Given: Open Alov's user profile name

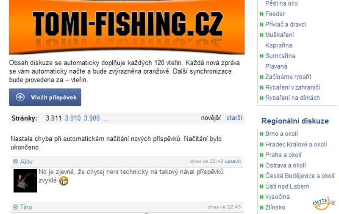Looking at the screenshot, I should pos(26,162).
